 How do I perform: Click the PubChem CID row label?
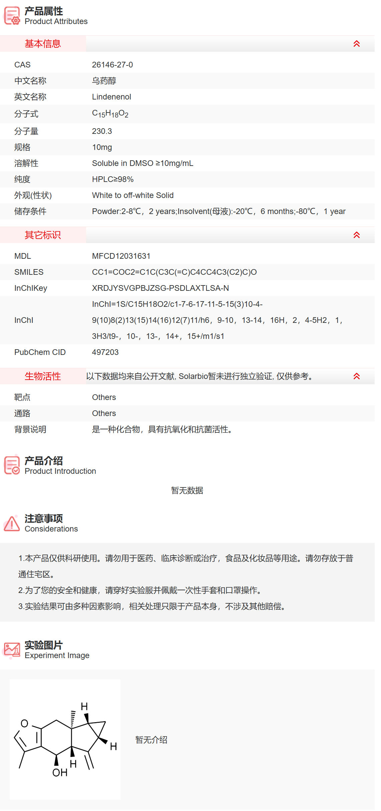pyautogui.click(x=40, y=352)
